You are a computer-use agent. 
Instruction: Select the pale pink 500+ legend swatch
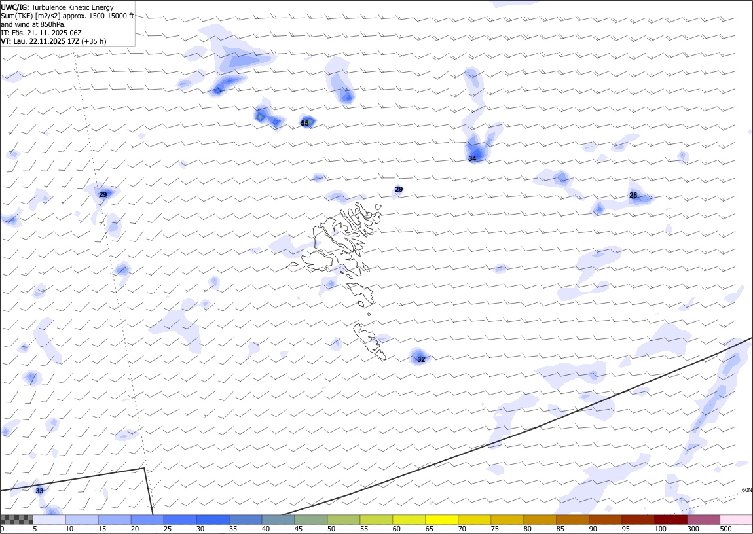[x=736, y=520]
